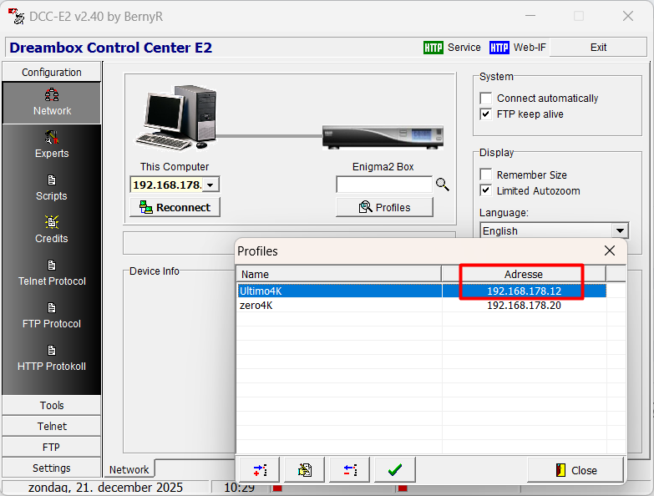Click address 192.168.178.12 cell
The width and height of the screenshot is (654, 496).
[524, 291]
